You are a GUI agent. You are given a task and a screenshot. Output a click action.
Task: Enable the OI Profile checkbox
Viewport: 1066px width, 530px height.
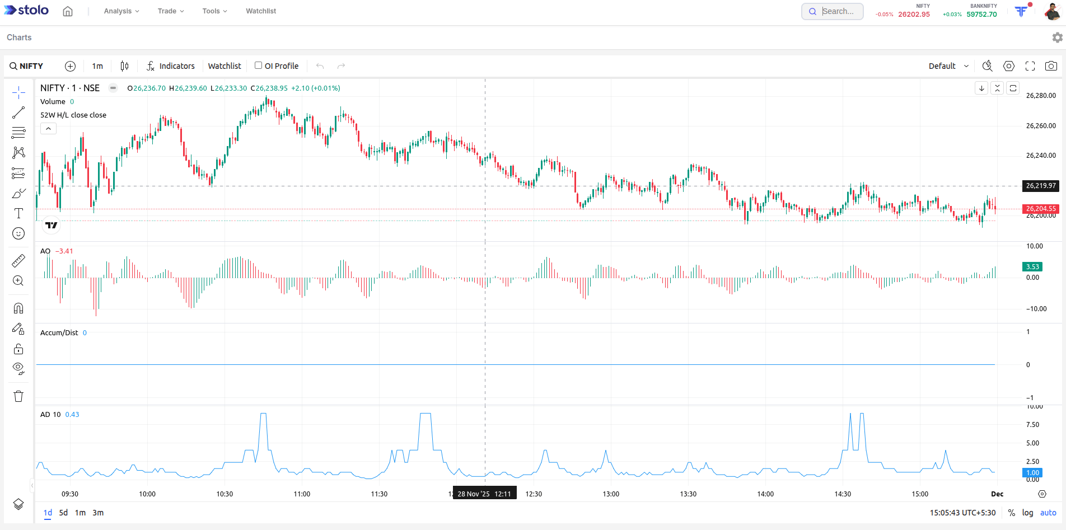258,65
